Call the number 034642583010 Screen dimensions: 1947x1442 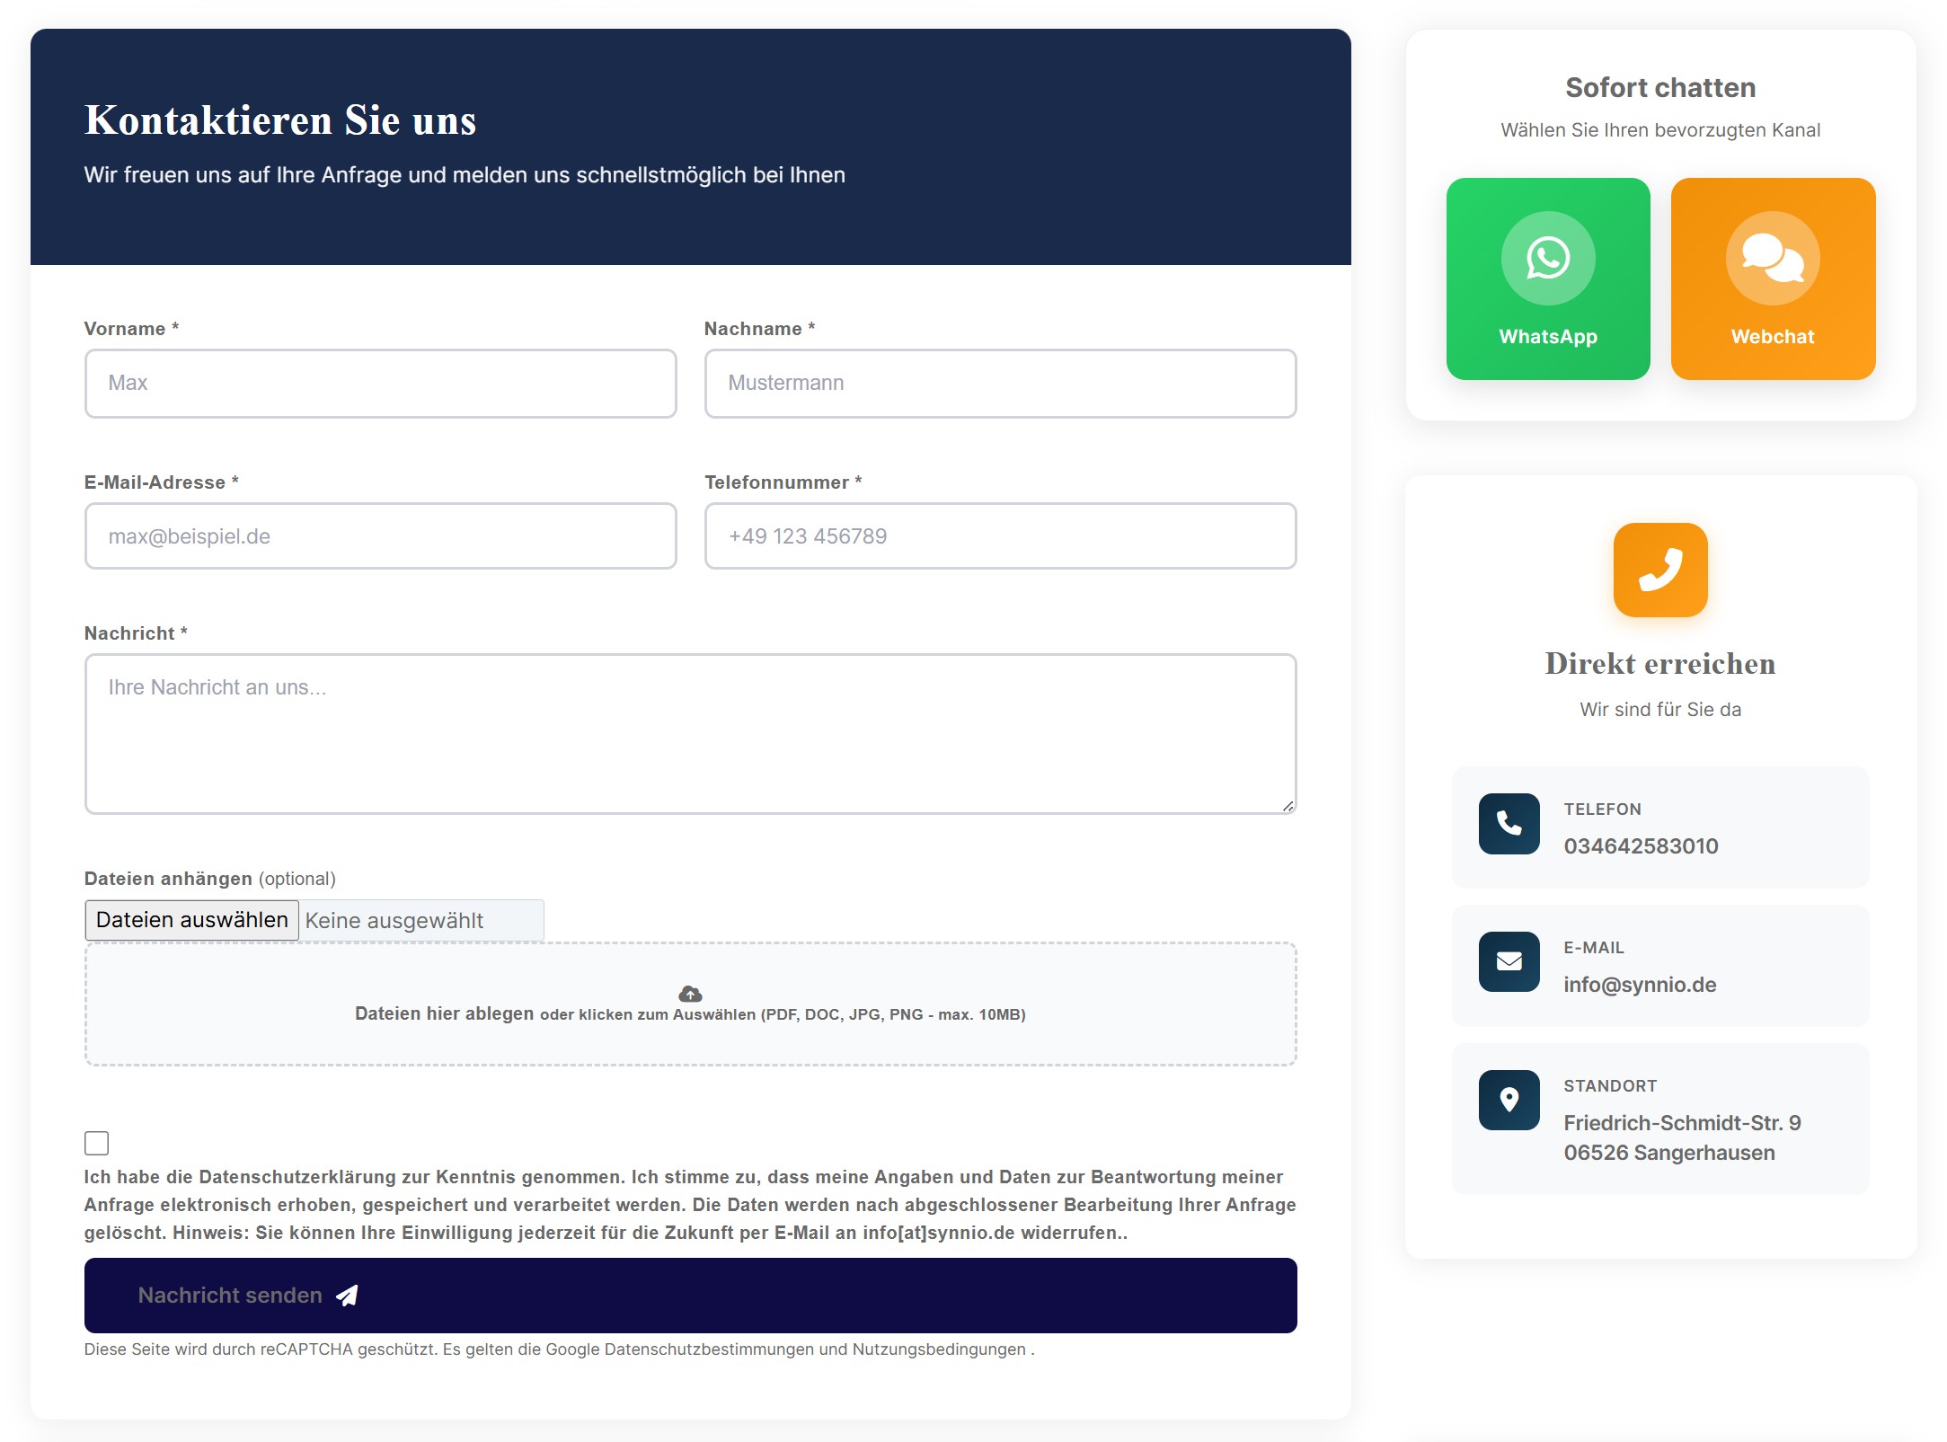coord(1640,846)
